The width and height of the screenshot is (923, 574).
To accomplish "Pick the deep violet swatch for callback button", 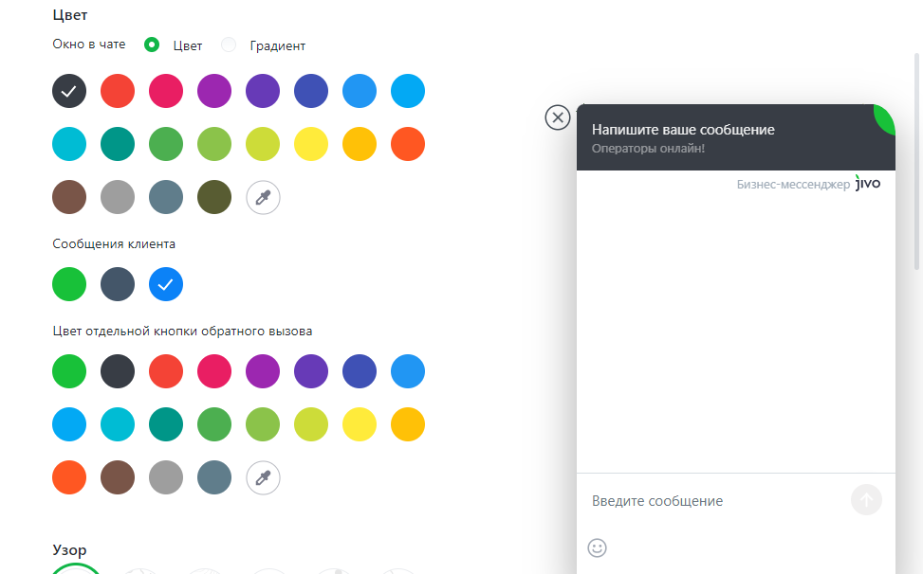I will click(x=311, y=371).
